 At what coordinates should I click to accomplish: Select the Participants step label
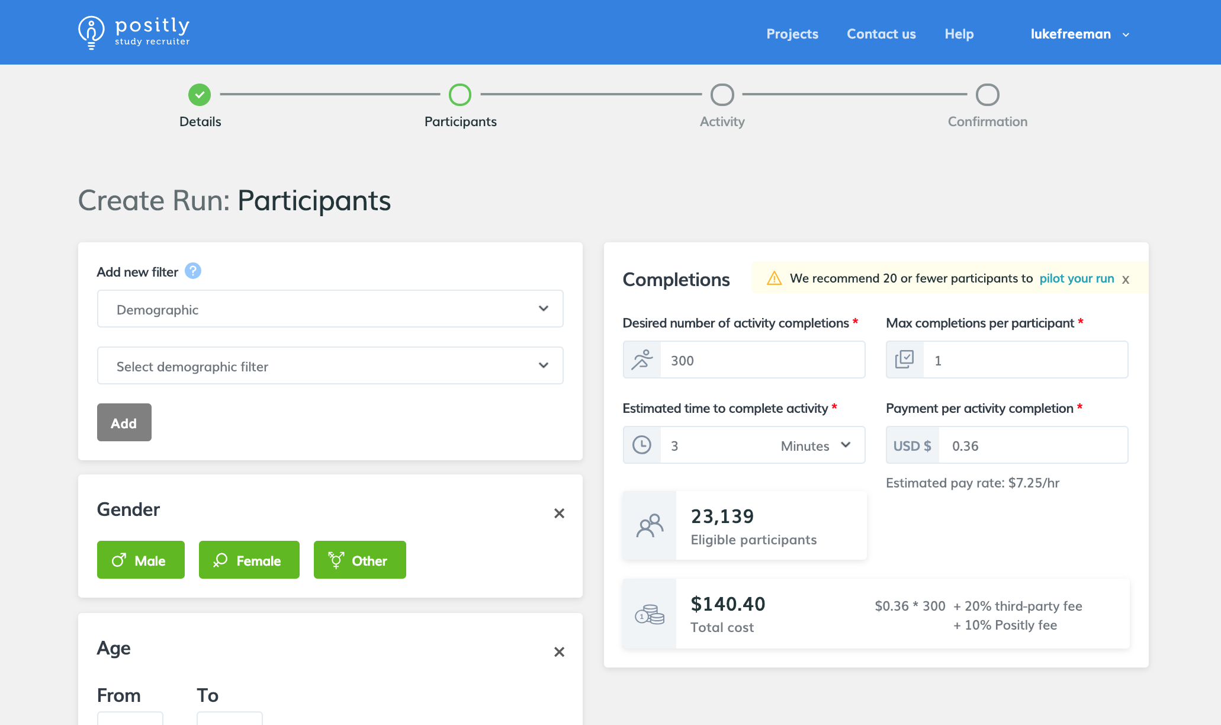point(461,121)
